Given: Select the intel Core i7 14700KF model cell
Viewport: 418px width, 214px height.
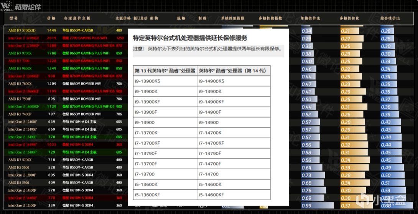Looking at the screenshot, I should tap(24, 38).
